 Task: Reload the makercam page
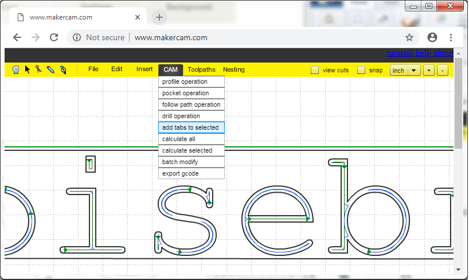coord(54,37)
